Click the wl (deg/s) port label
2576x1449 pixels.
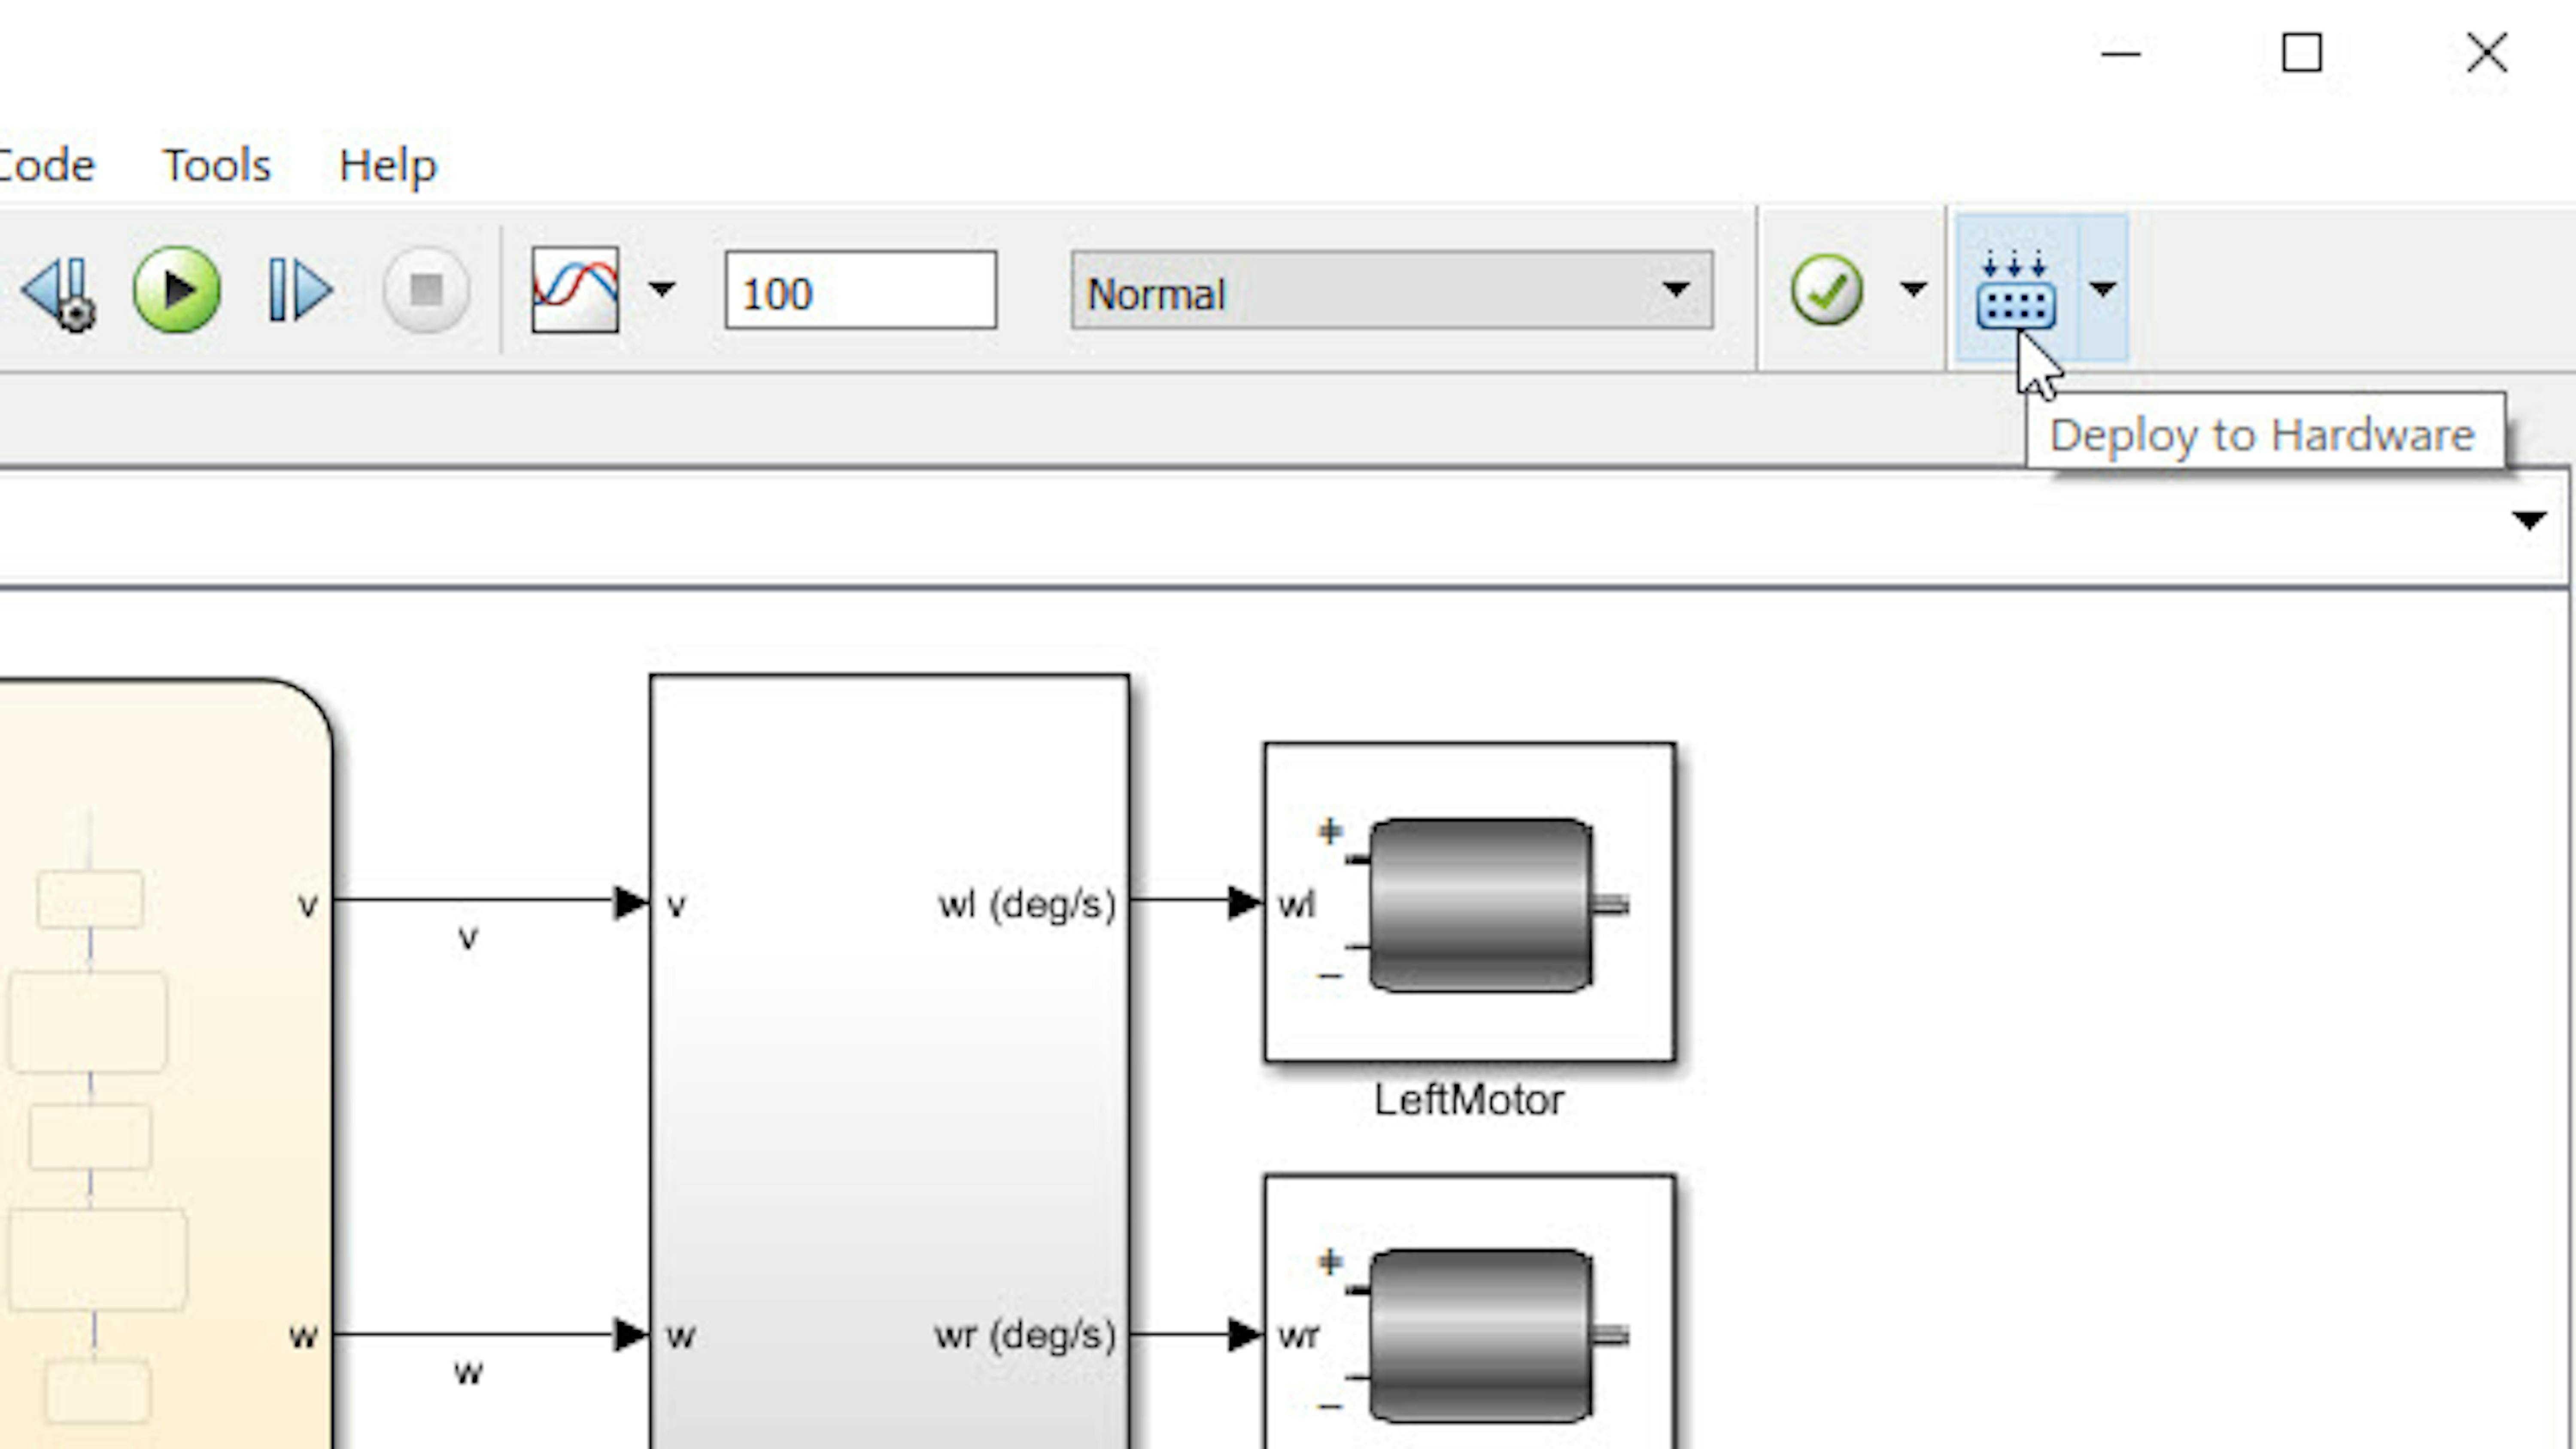click(1026, 904)
